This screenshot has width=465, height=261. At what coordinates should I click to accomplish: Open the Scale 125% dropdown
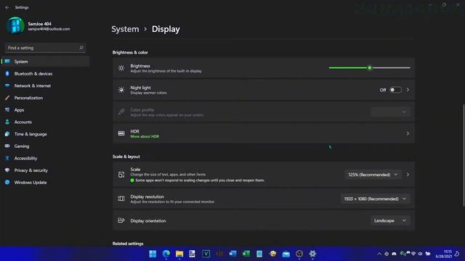point(373,175)
